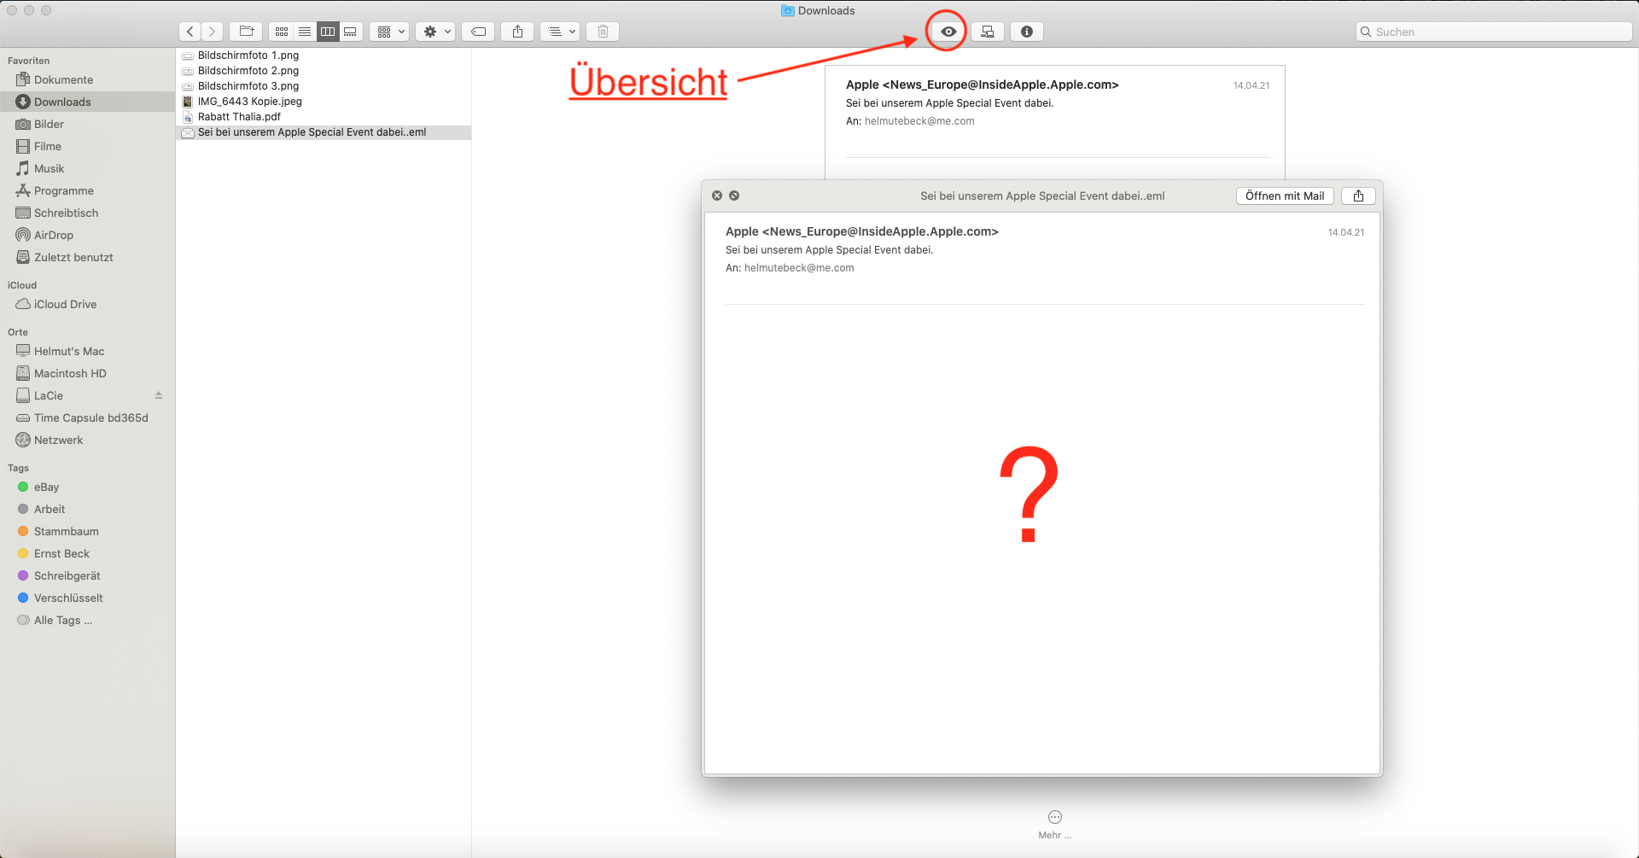
Task: Select file Rabatt Thalia.pdf
Action: coord(324,117)
